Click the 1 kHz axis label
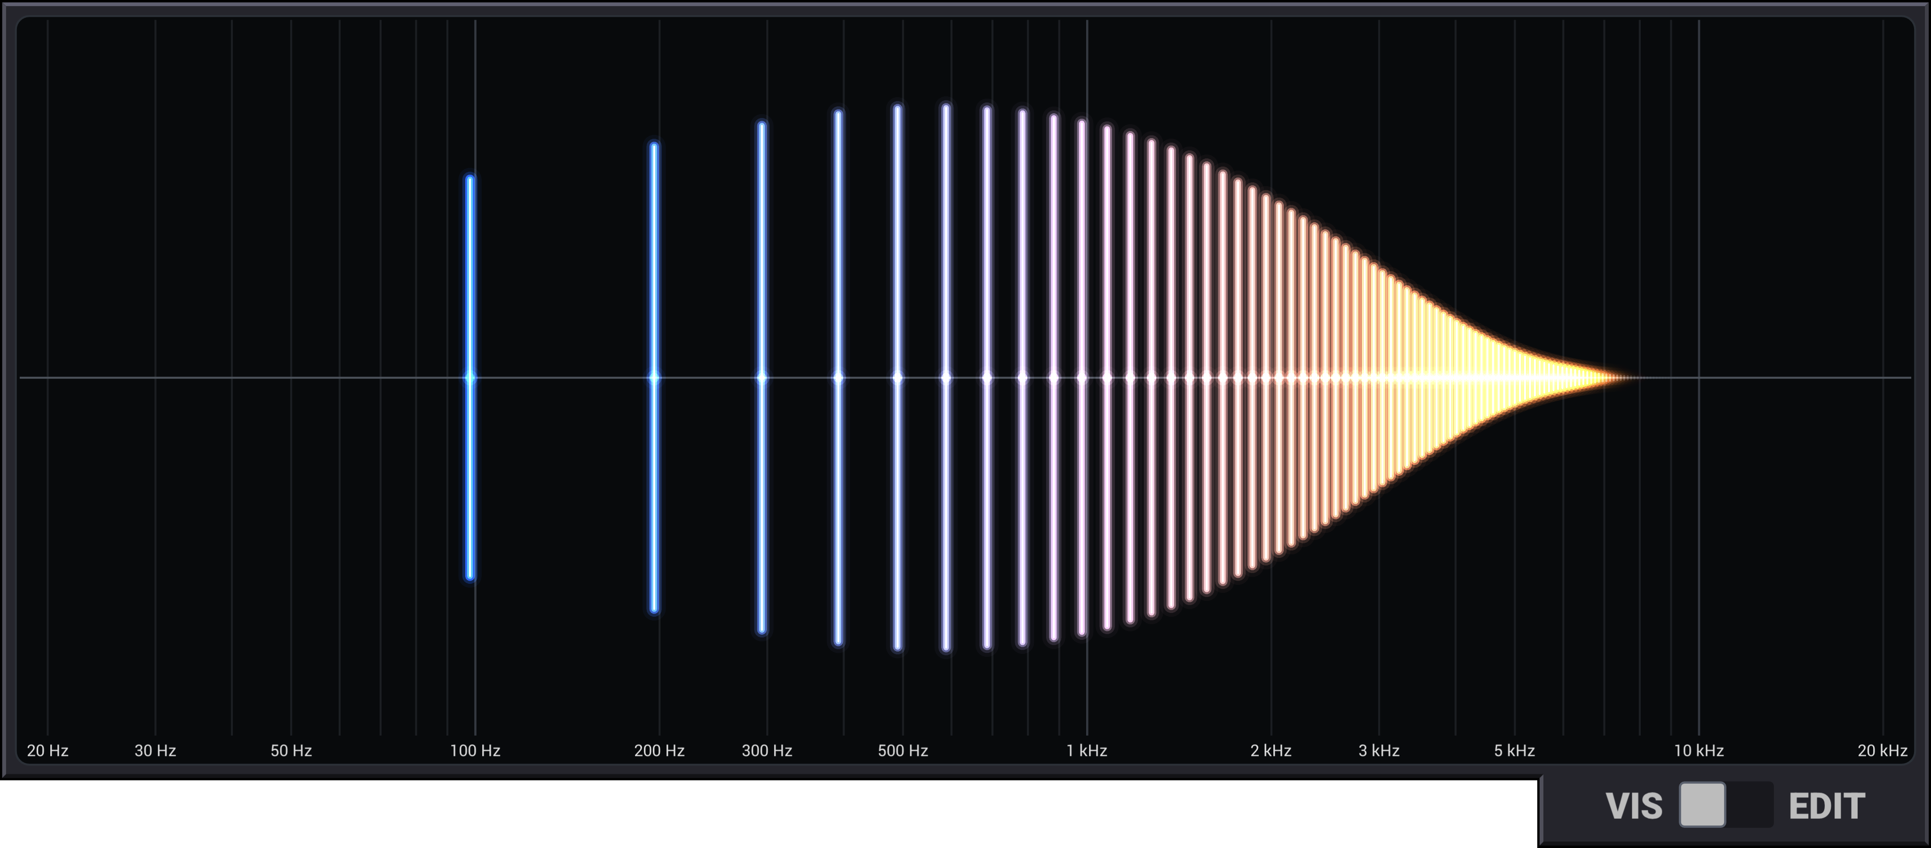Image resolution: width=1931 pixels, height=848 pixels. (1087, 750)
